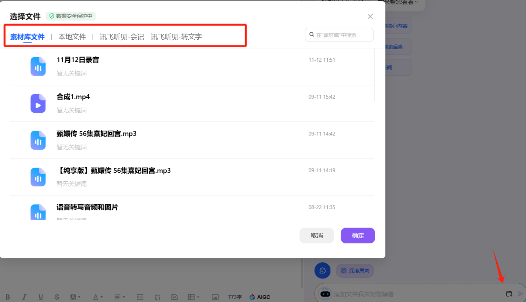Viewport: 526px width, 302px height.
Task: Choose the file named 合成1.mp4
Action: (x=73, y=97)
